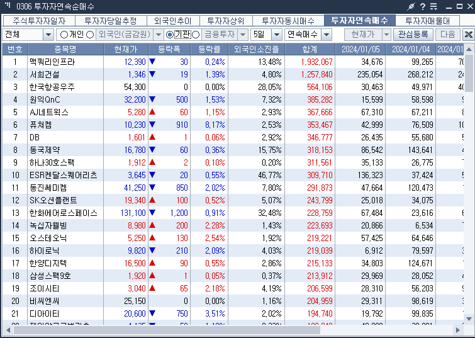Click horizontal scrollbar left arrow

[8, 330]
